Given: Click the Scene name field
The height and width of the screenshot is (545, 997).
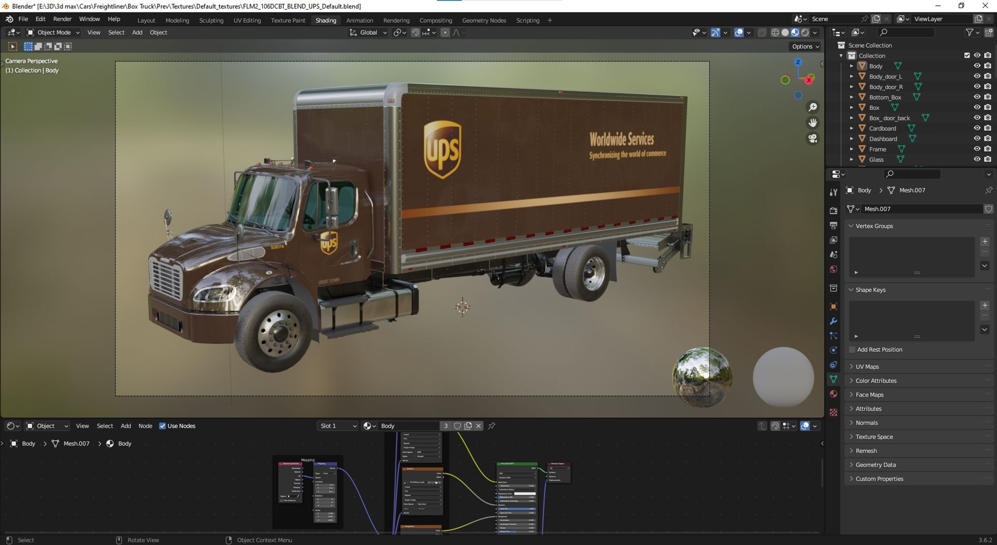Looking at the screenshot, I should (x=833, y=19).
